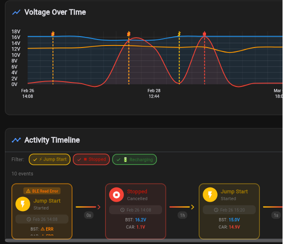Click the 0s duration connector label

(x=88, y=215)
